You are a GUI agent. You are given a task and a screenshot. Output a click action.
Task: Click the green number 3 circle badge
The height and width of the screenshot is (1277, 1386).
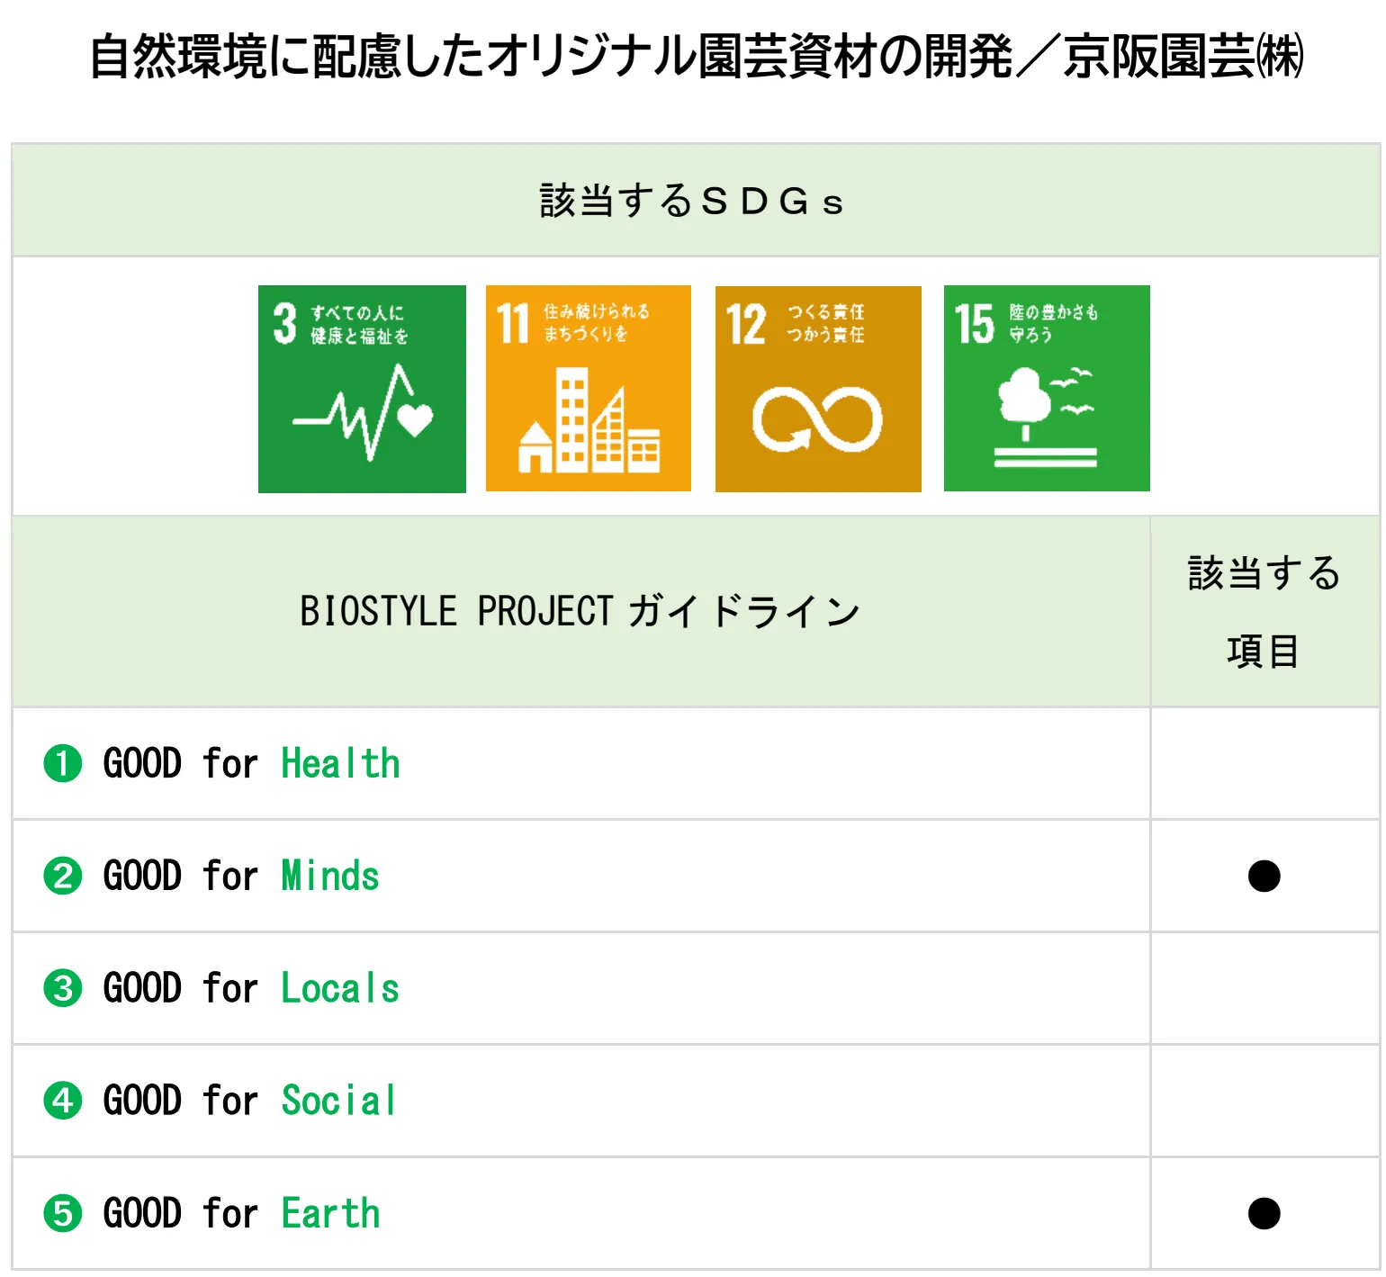pos(63,989)
